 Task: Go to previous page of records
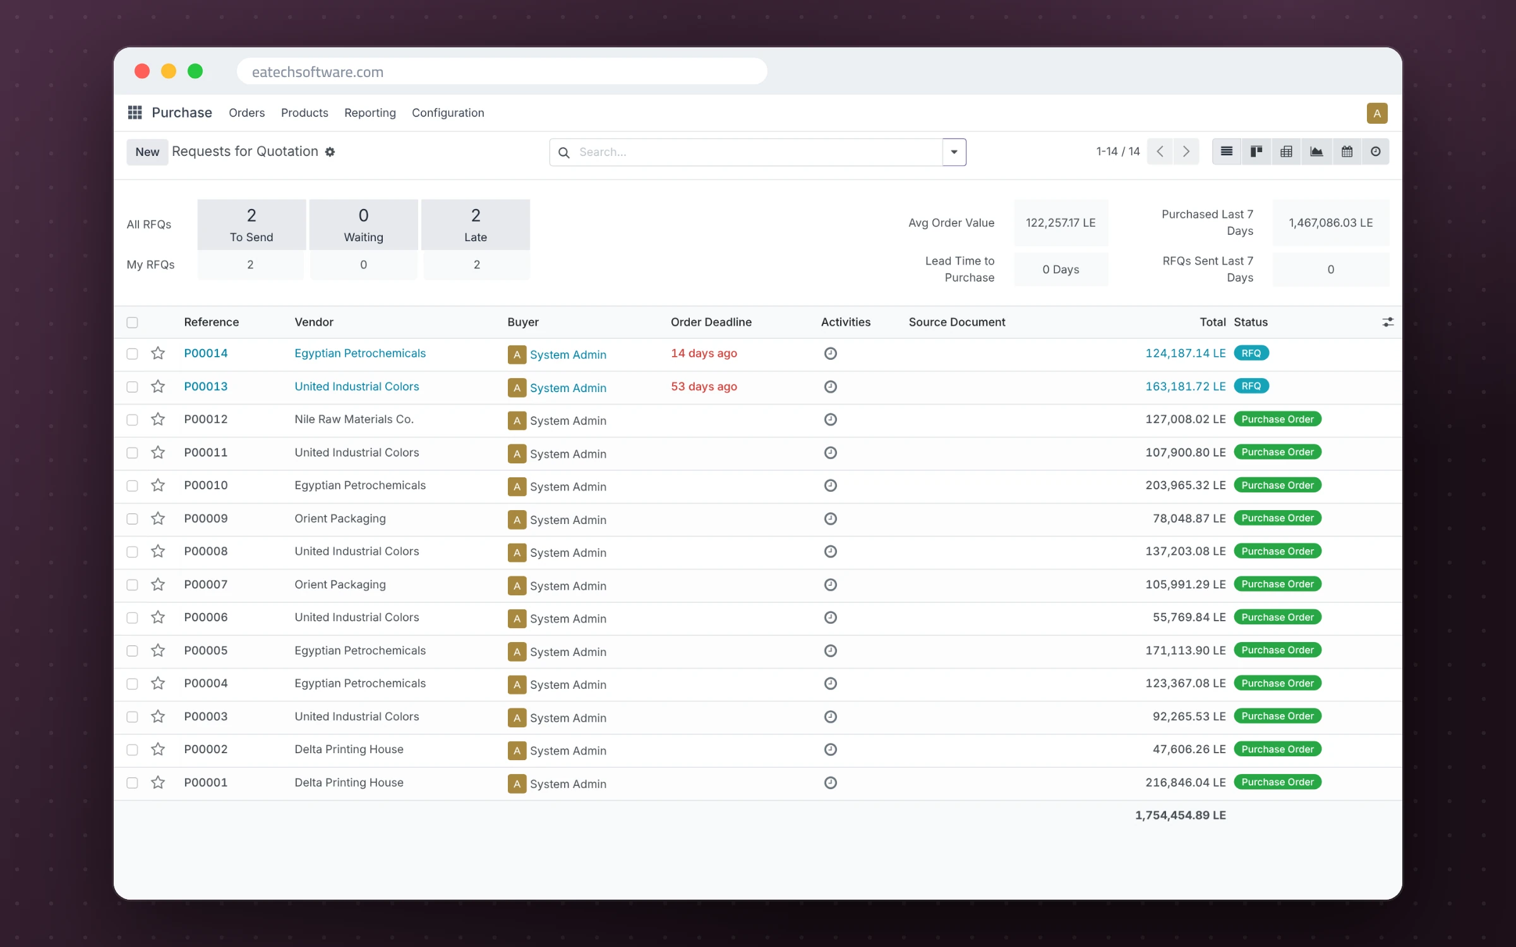pos(1160,152)
